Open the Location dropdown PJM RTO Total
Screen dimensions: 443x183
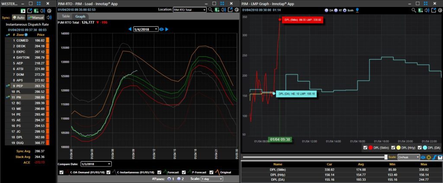[x=189, y=10]
